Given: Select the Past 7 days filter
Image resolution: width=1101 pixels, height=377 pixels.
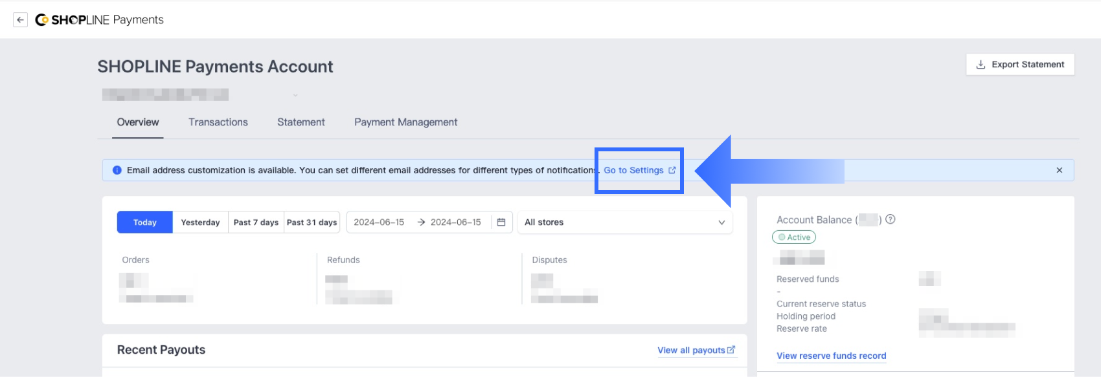Looking at the screenshot, I should tap(256, 222).
